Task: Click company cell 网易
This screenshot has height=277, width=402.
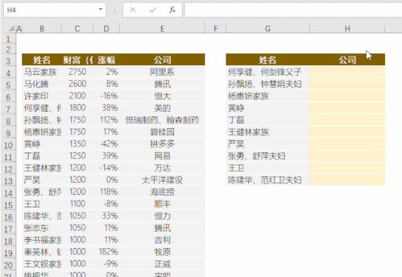Action: (x=162, y=156)
